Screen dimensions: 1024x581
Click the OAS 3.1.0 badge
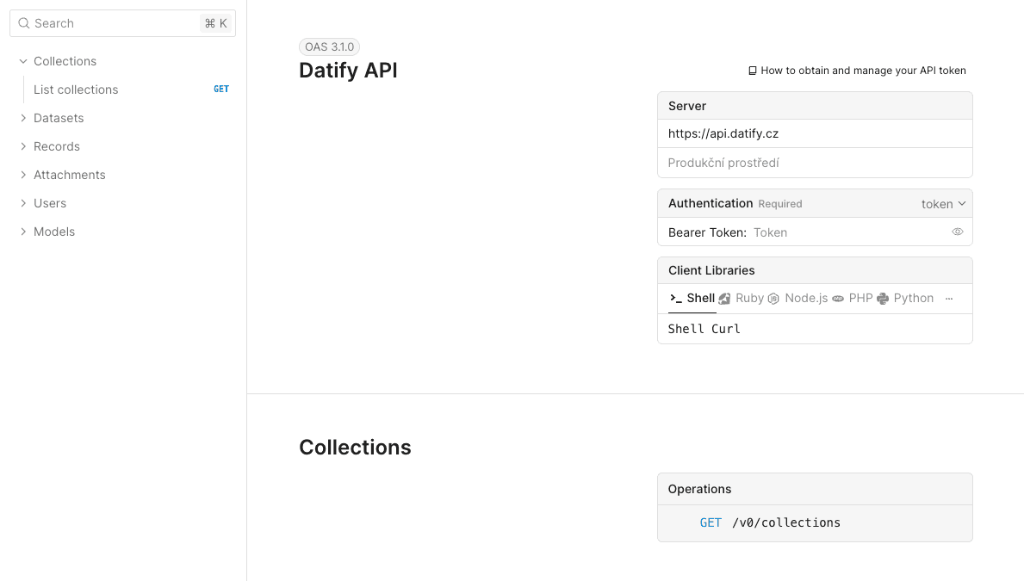[x=329, y=46]
